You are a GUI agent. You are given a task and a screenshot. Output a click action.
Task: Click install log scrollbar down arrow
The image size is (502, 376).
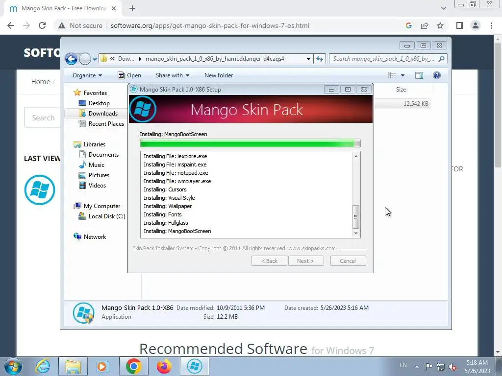click(x=356, y=234)
